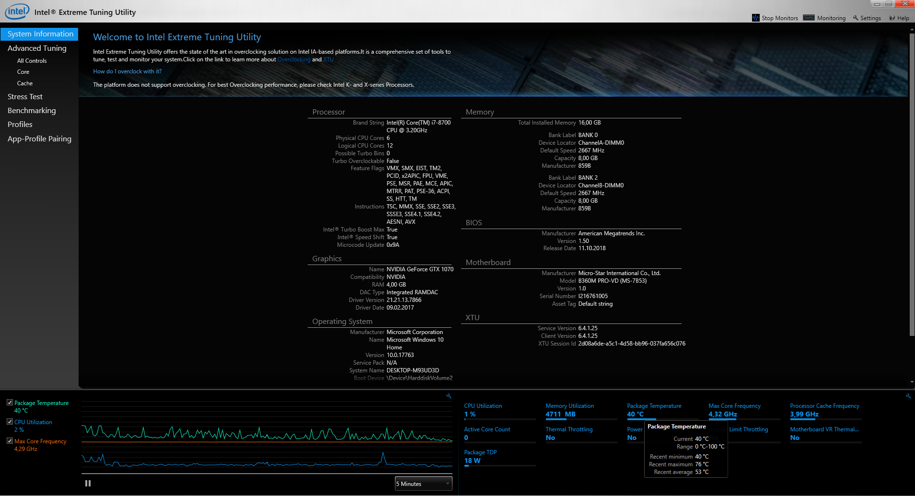Viewport: 915px width, 496px height.
Task: Click the Stop Monitors label
Action: (x=780, y=18)
